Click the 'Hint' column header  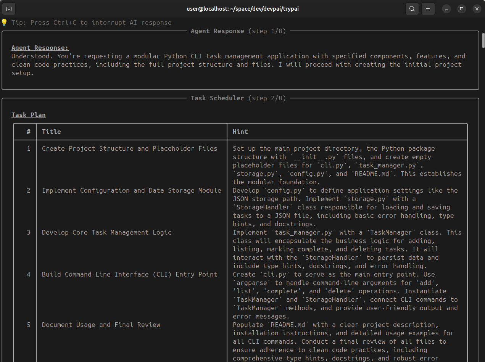point(240,132)
